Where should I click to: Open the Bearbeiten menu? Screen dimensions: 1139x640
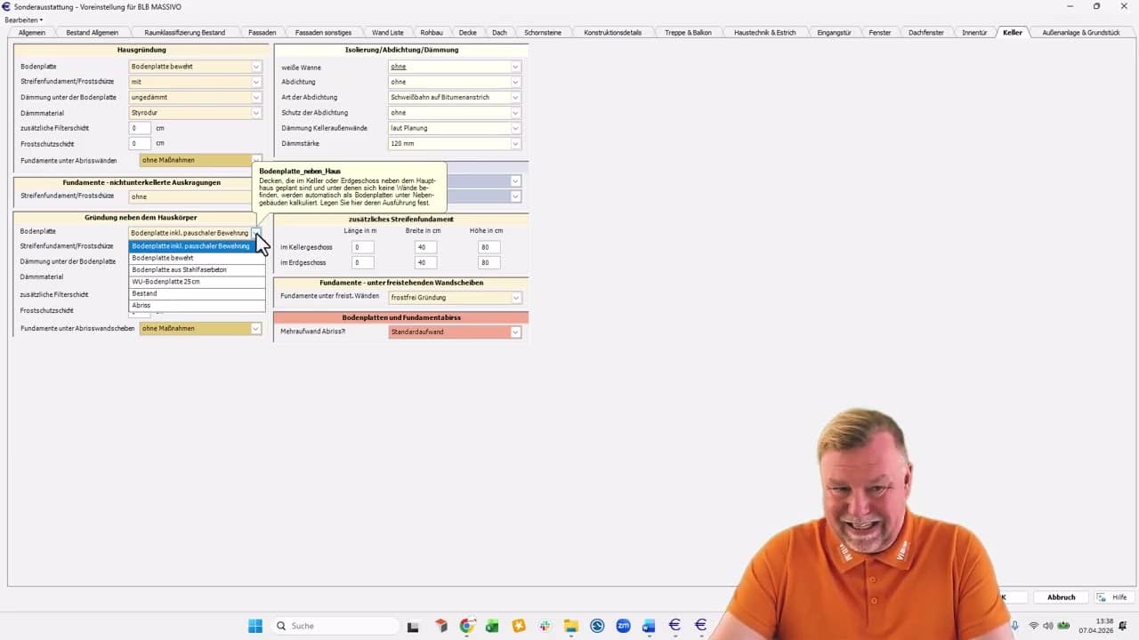click(x=23, y=20)
